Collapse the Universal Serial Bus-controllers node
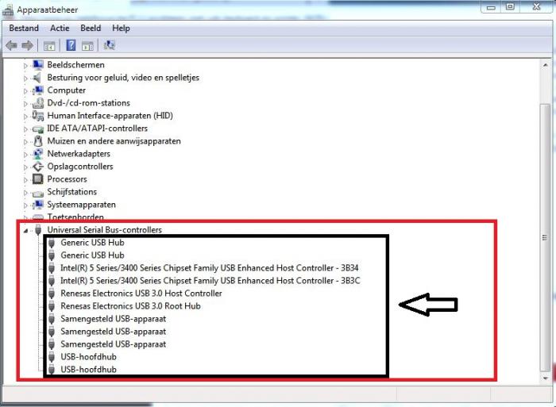Viewport: 556px width, 407px height. click(25, 231)
